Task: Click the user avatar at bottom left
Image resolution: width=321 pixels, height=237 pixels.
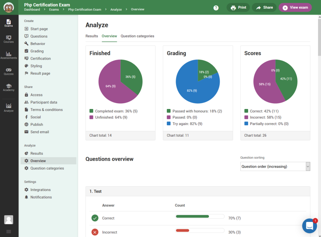Action: coord(8,220)
